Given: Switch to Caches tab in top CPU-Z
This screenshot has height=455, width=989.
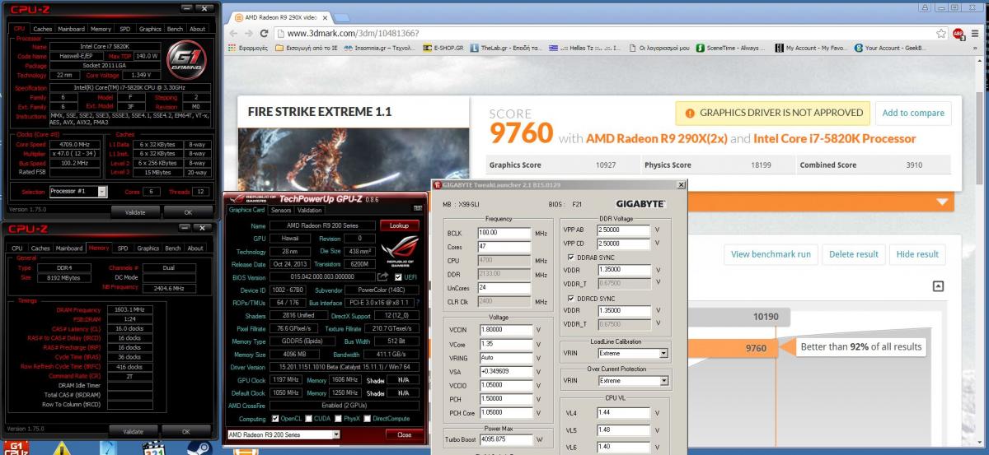Looking at the screenshot, I should 42,29.
